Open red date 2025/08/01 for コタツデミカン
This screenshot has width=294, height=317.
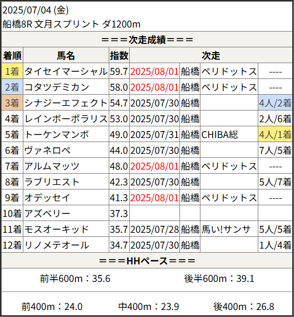[154, 87]
